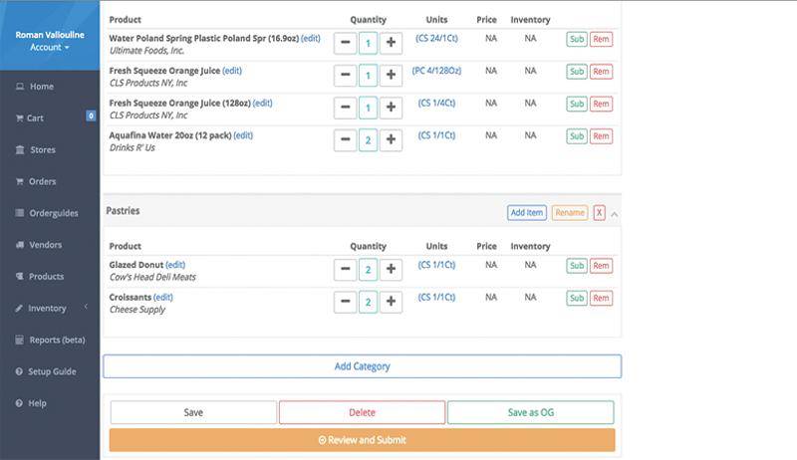The height and width of the screenshot is (460, 797).
Task: Open the Account dropdown menu
Action: (49, 47)
